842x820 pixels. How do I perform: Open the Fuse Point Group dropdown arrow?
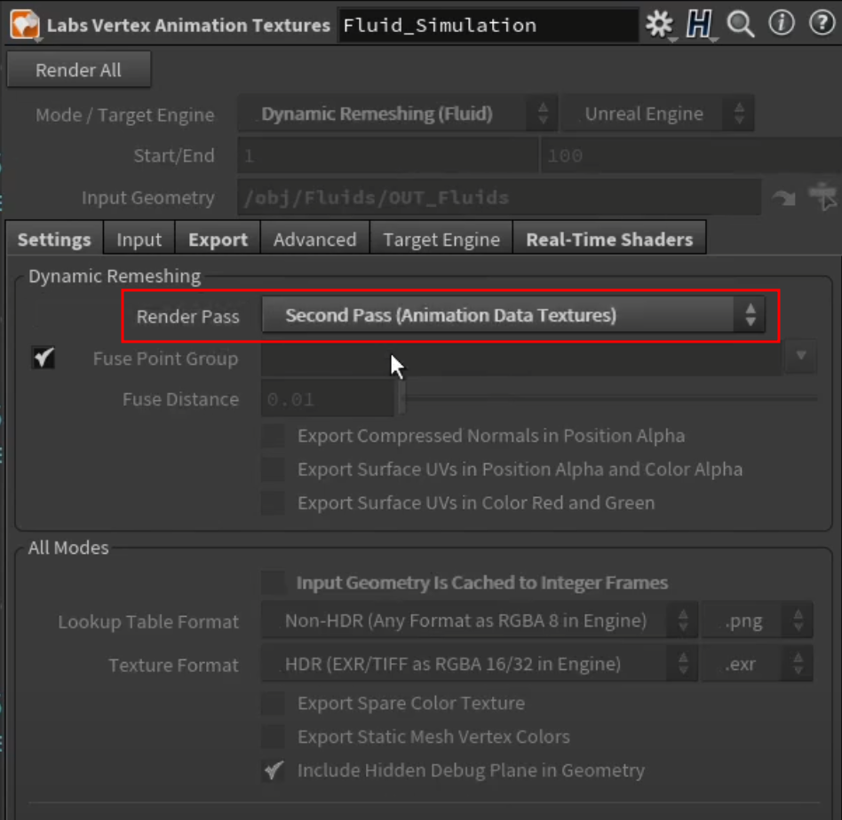click(800, 355)
